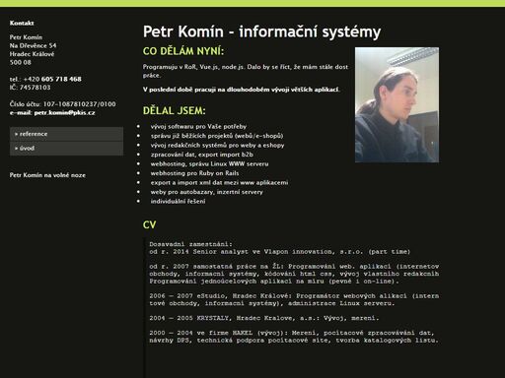Click the portrait photo of Petr Komín
Screen dimensions: 505x378
(x=397, y=104)
